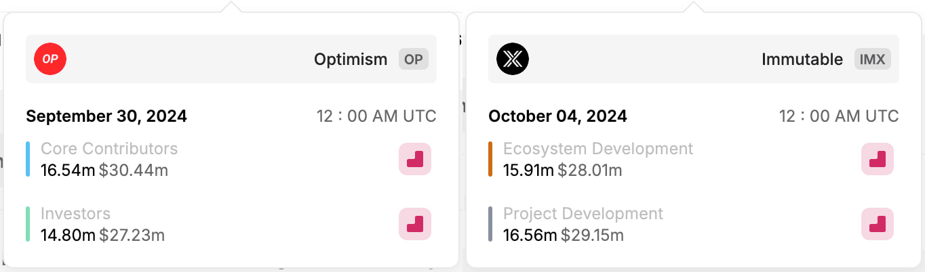Click the unlock icon for Ecosystem Development
Image resolution: width=925 pixels, height=272 pixels.
tap(878, 159)
